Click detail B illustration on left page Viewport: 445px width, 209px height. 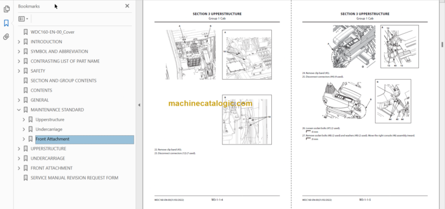[247, 120]
